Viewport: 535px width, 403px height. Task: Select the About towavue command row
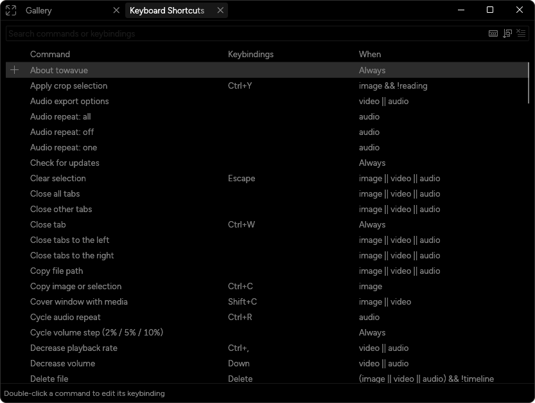(x=267, y=70)
